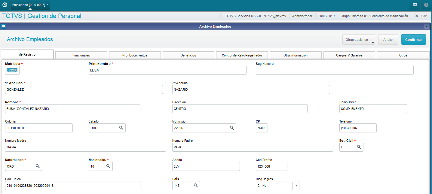Click the Teléfono field (103)0600-

click(358, 128)
